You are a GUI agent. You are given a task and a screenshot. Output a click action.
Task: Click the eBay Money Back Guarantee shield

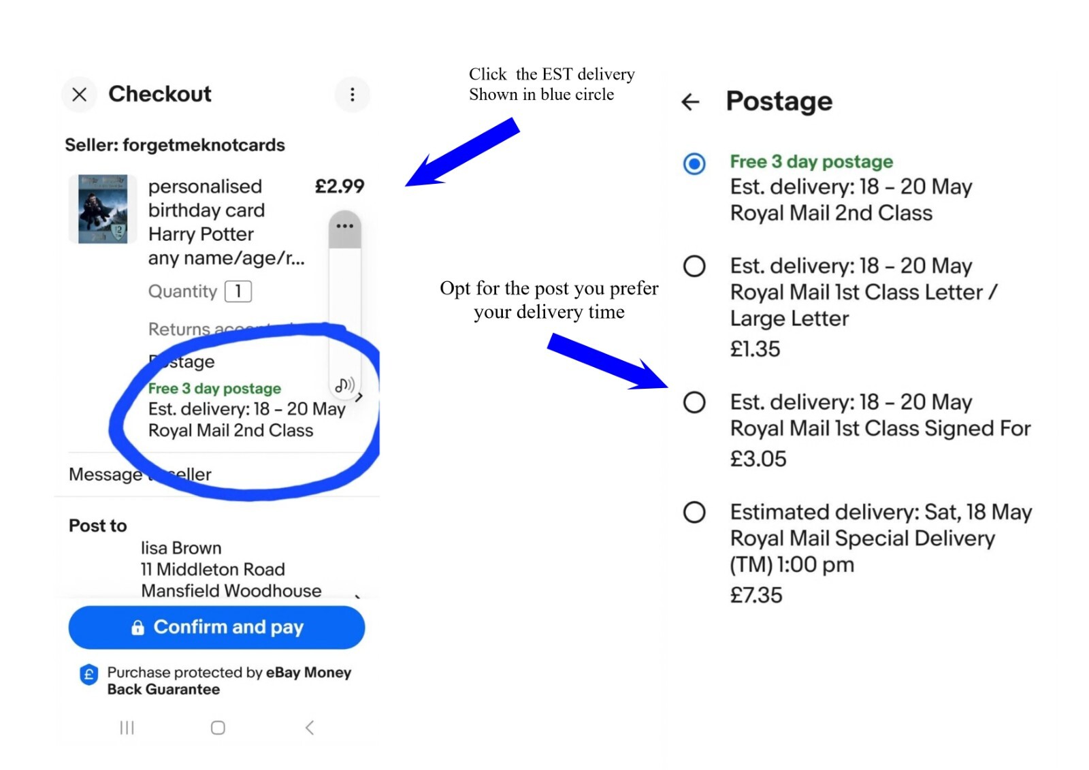[x=88, y=675]
